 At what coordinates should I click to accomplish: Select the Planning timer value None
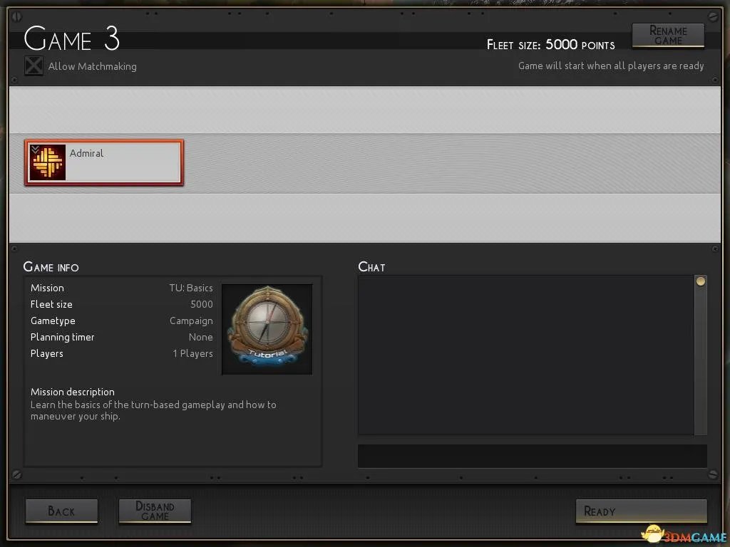200,337
